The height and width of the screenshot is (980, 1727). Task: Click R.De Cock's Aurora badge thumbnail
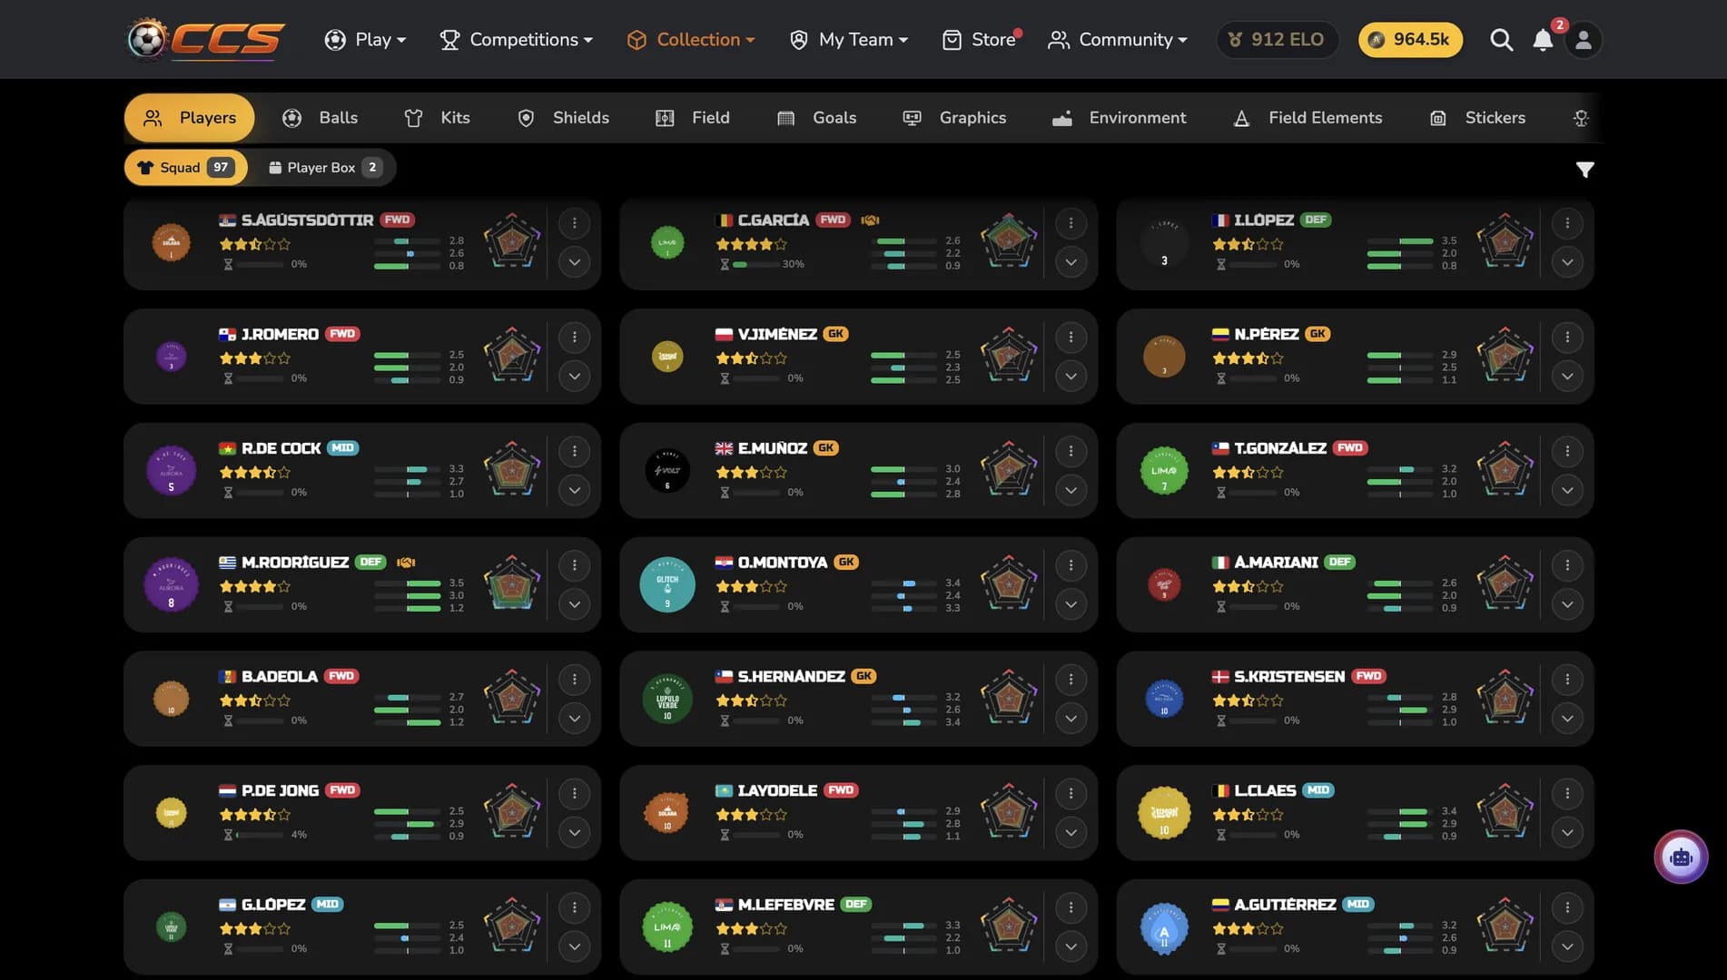click(171, 470)
